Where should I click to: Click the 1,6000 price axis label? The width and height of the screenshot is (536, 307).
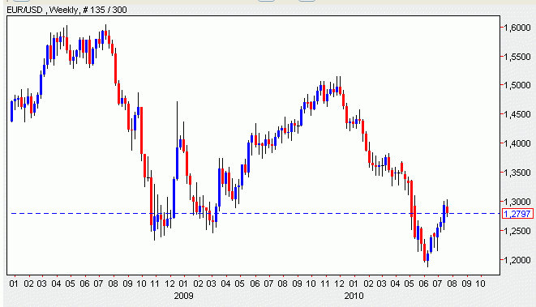pyautogui.click(x=517, y=28)
